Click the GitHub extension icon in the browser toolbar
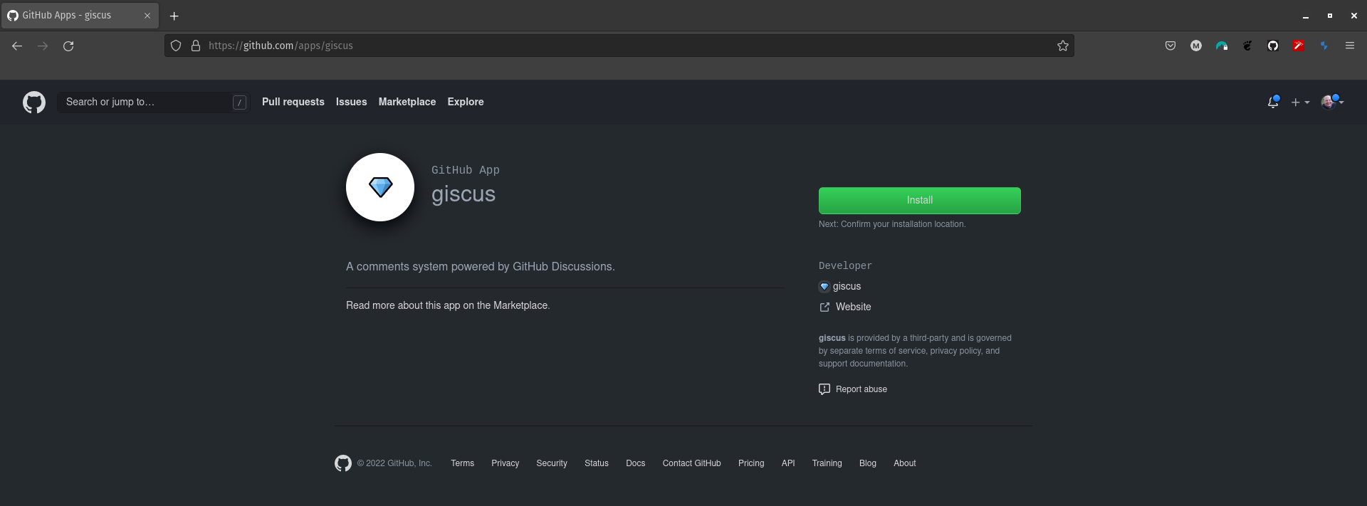Screen dimensions: 1367x506 (1273, 46)
